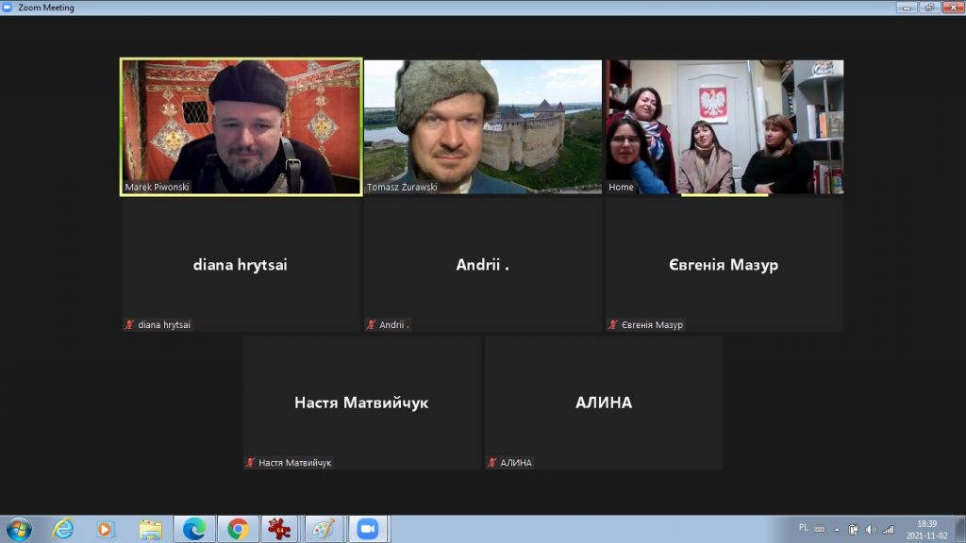
Task: Show hidden system tray icons
Action: [836, 529]
